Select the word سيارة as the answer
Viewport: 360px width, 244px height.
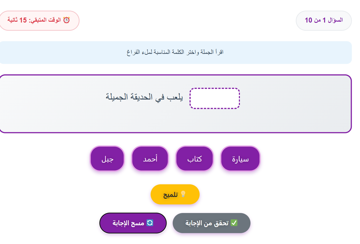(240, 159)
